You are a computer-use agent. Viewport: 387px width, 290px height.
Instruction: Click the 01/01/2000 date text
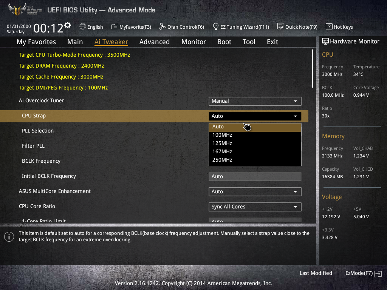point(19,26)
